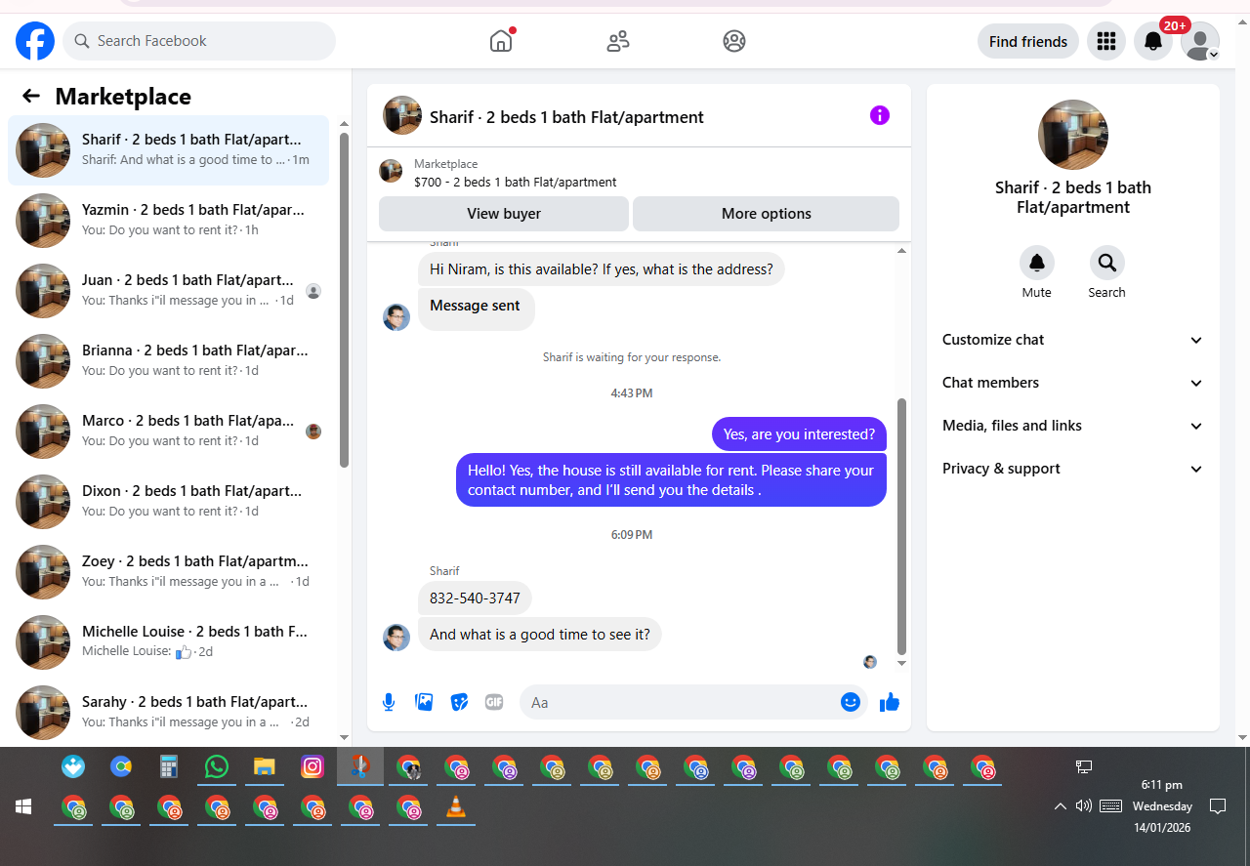Open conversation information purple icon

click(x=880, y=116)
